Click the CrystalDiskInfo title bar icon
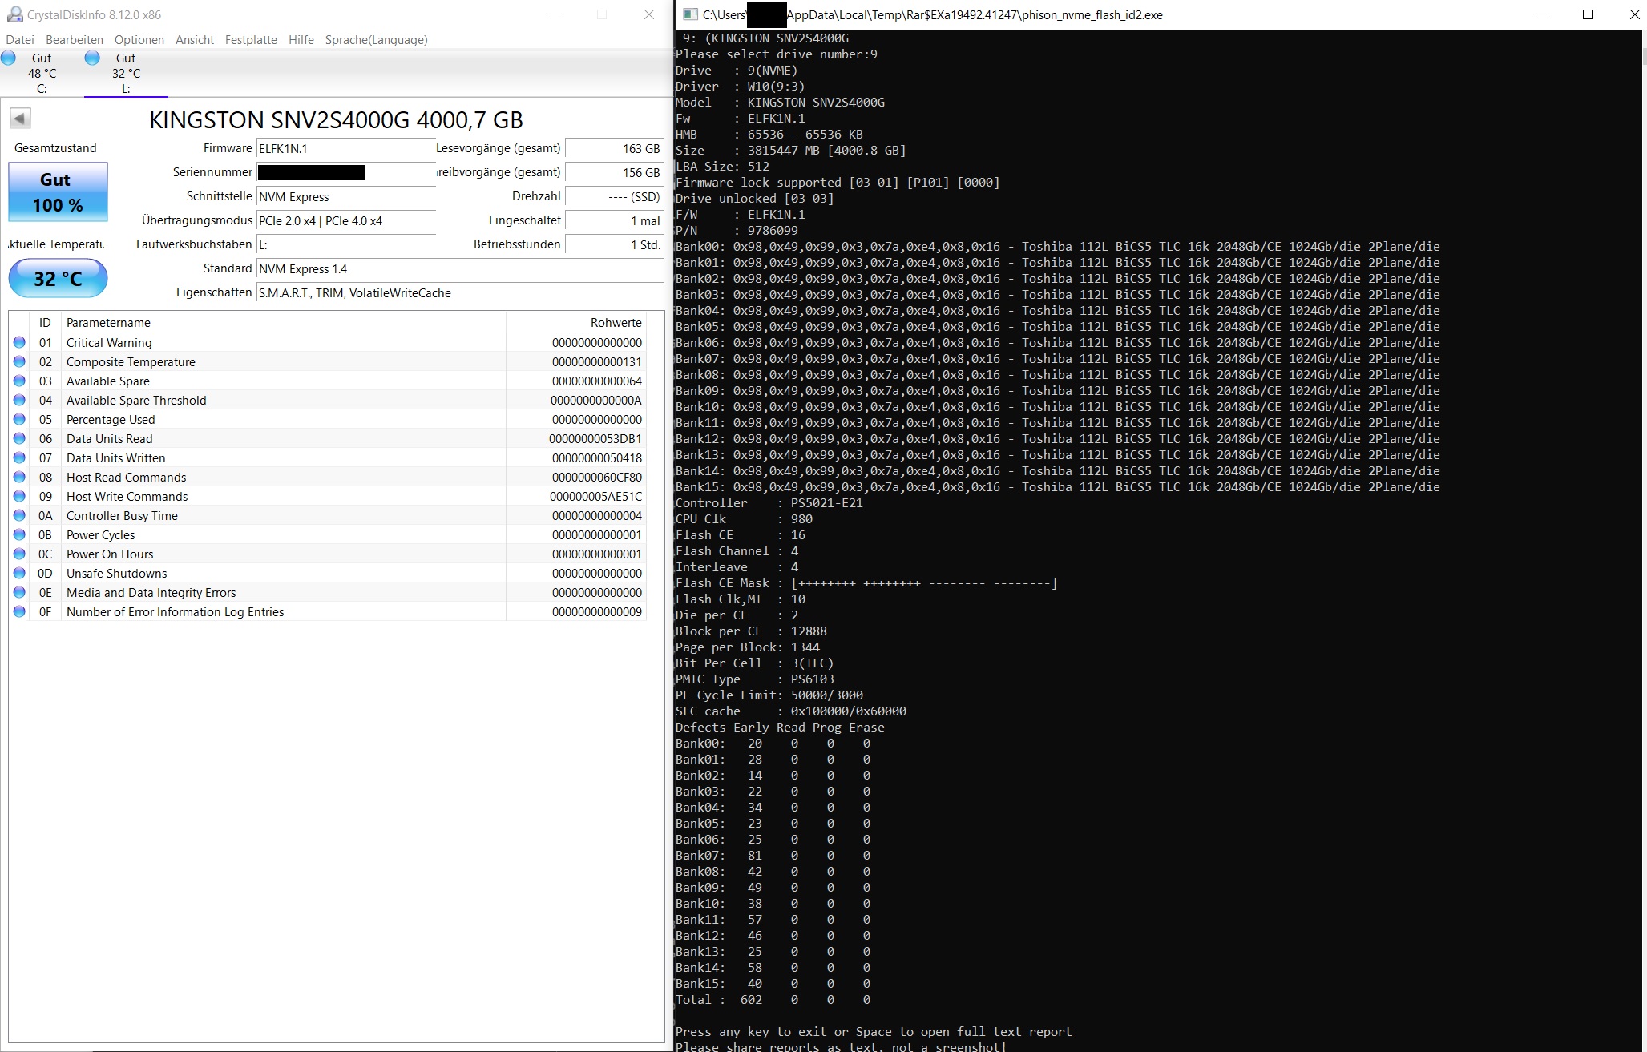Viewport: 1647px width, 1052px height. 14,14
